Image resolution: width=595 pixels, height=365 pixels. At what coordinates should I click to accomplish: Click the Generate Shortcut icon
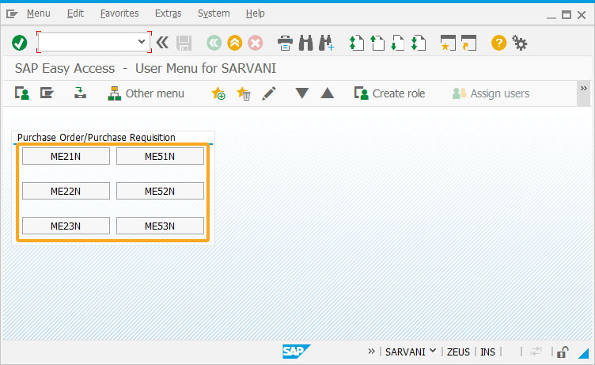(x=468, y=43)
